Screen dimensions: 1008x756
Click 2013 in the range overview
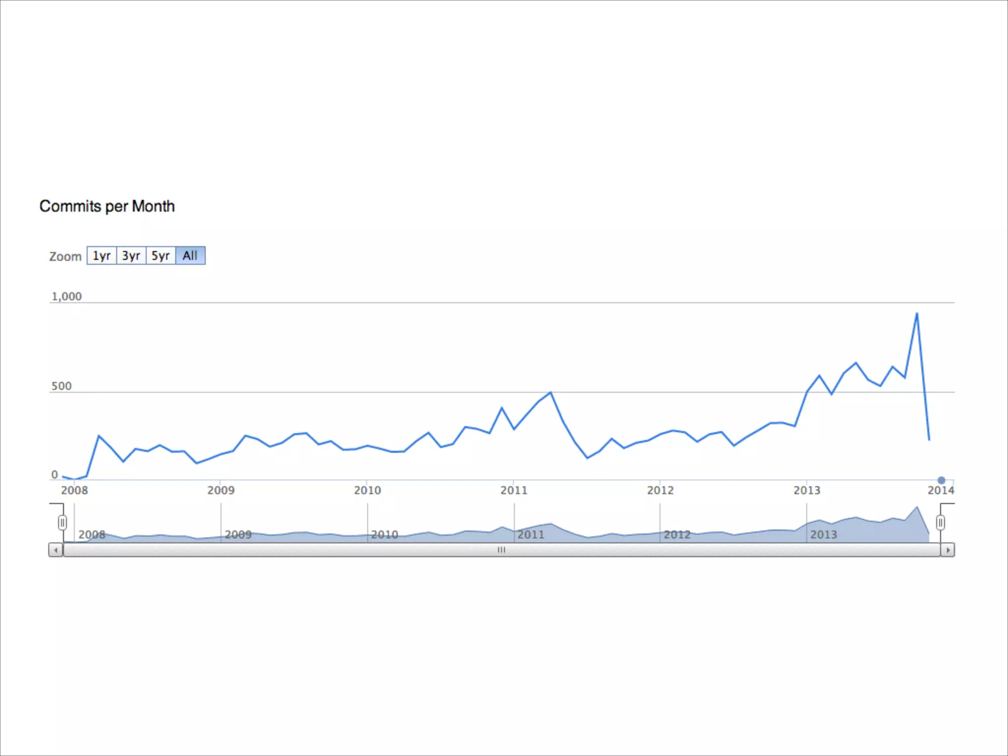click(823, 535)
